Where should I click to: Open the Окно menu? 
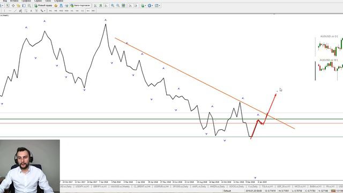(48, 1)
